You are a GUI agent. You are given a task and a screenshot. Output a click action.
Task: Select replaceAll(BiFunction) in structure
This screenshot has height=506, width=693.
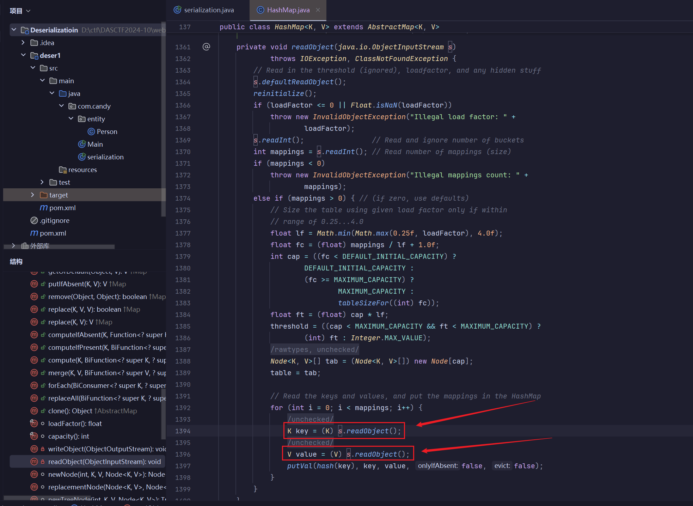pos(107,398)
